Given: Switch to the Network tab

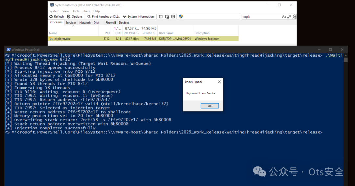Looking at the screenshot, I should tap(85, 23).
